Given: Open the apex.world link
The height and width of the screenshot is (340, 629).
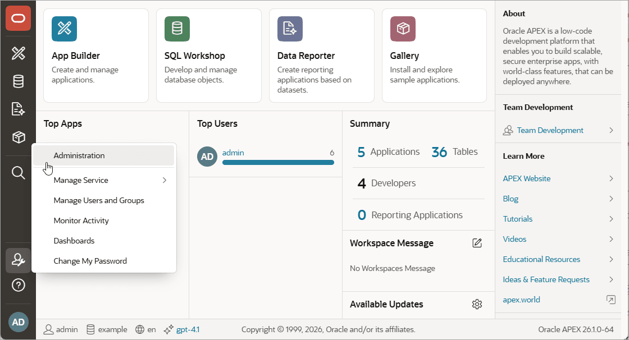Looking at the screenshot, I should 522,300.
